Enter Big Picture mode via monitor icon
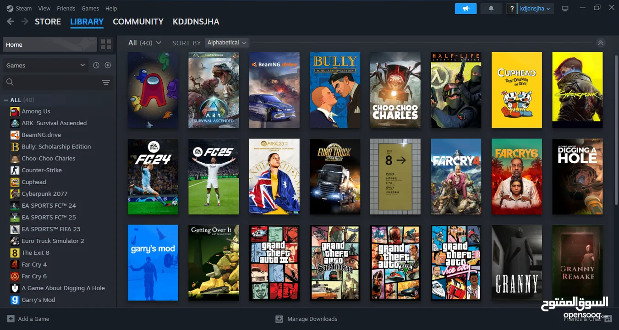The height and width of the screenshot is (330, 619). click(565, 8)
